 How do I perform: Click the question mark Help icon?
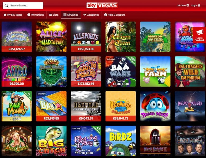pos(105,15)
